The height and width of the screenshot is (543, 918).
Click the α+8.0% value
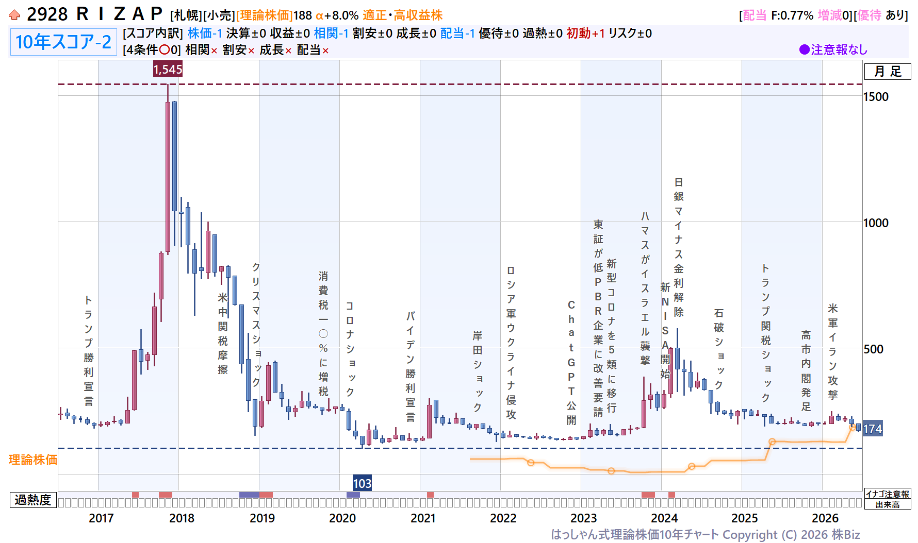pos(337,15)
